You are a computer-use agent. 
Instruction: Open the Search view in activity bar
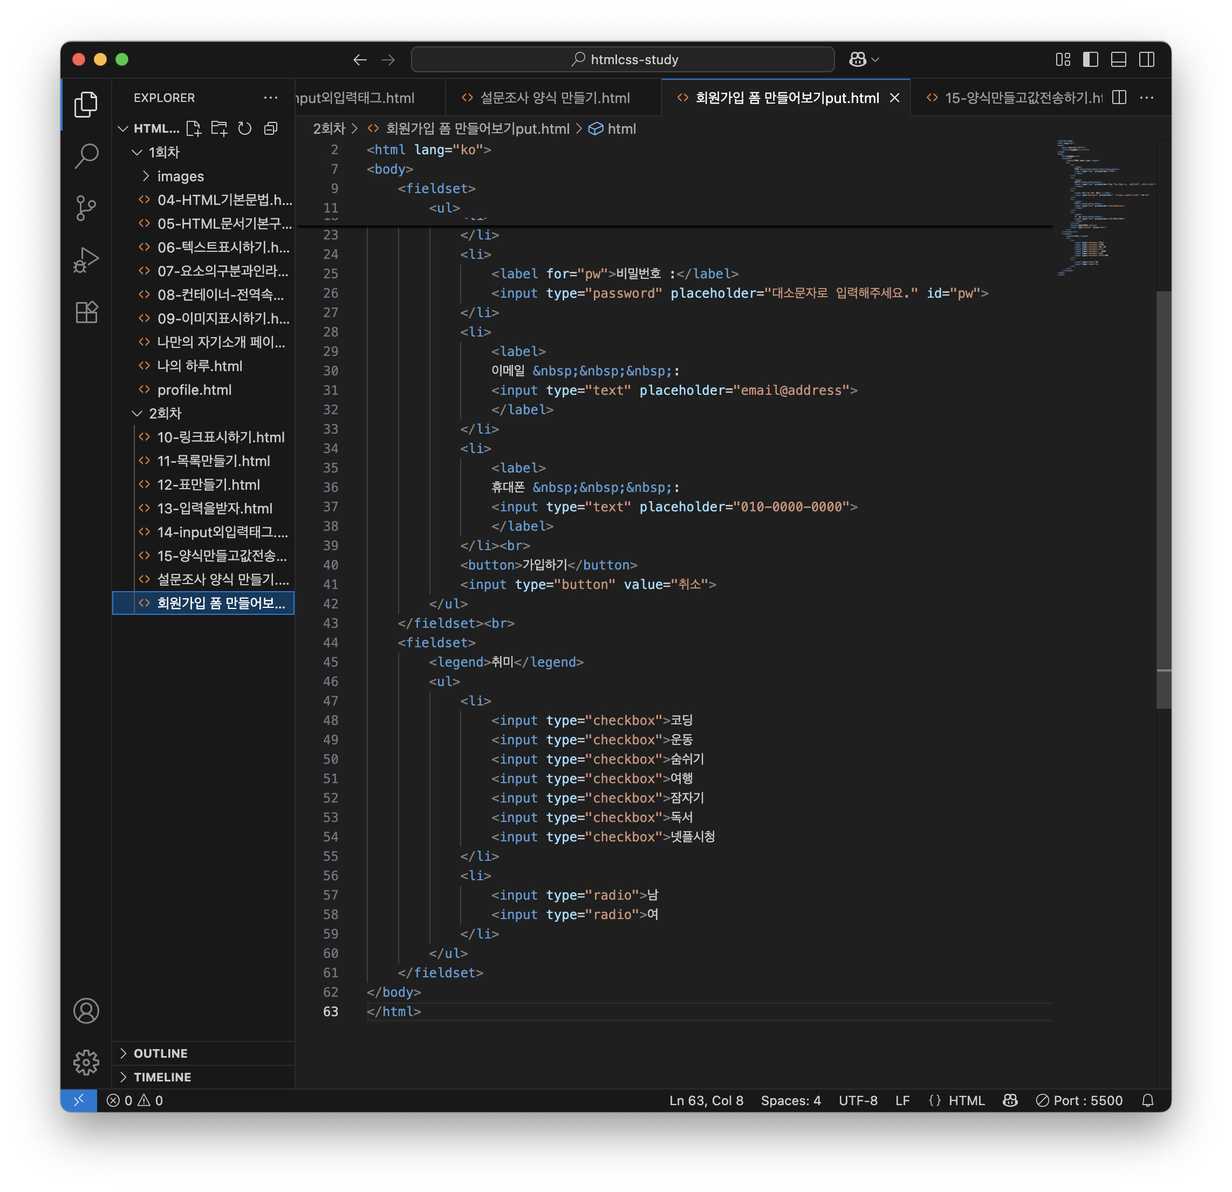[x=86, y=155]
